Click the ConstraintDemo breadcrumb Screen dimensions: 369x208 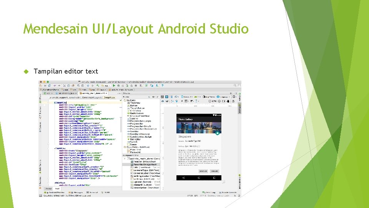pyautogui.click(x=50, y=90)
